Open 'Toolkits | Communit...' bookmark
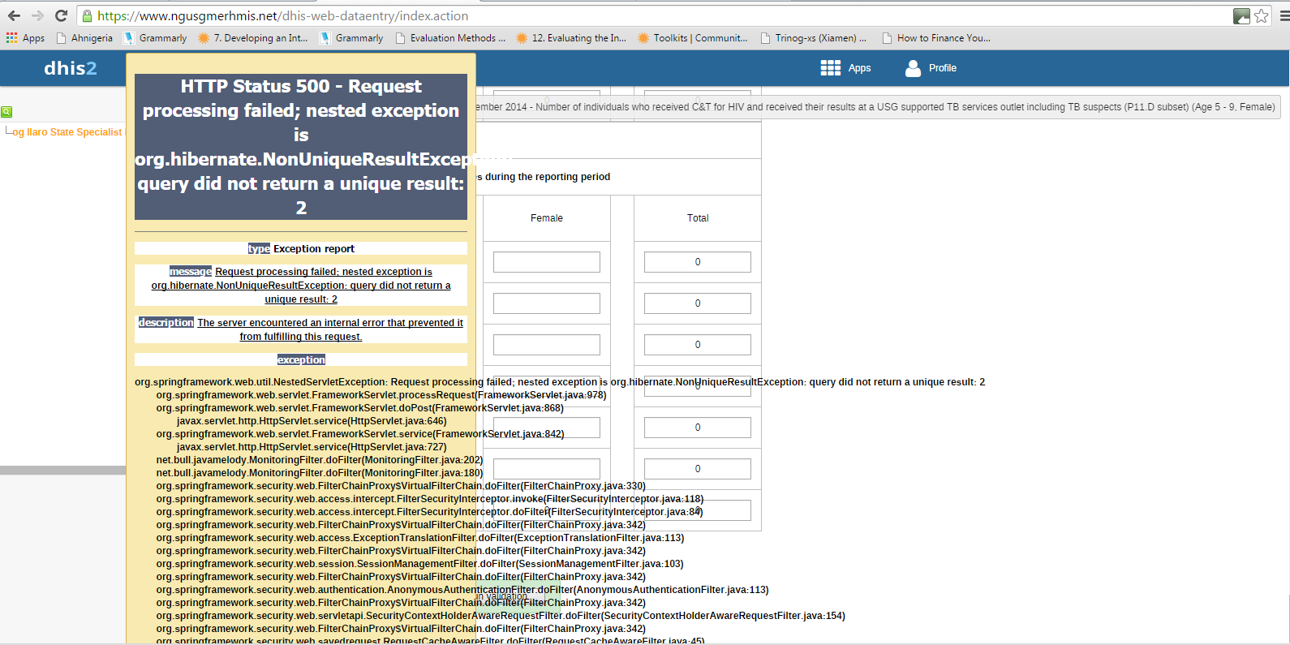 click(x=692, y=38)
